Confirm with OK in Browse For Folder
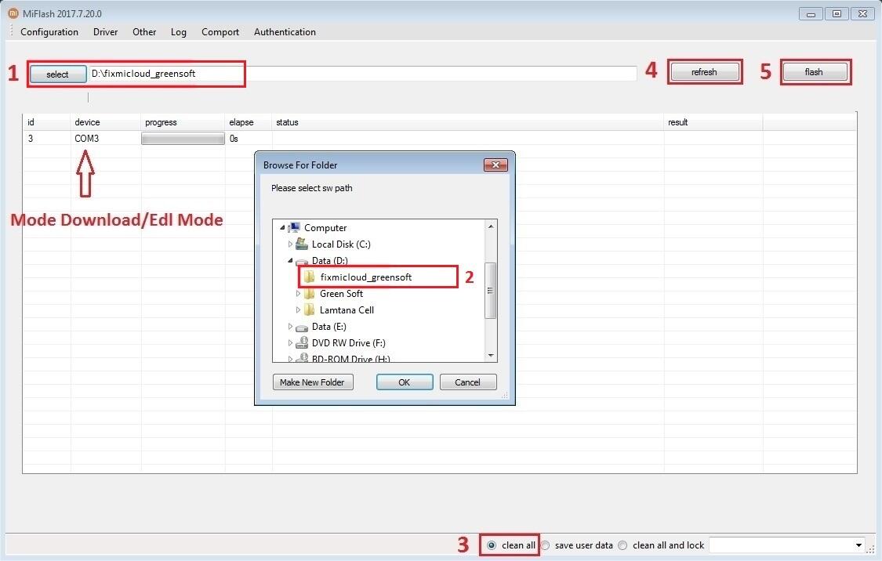 click(405, 382)
